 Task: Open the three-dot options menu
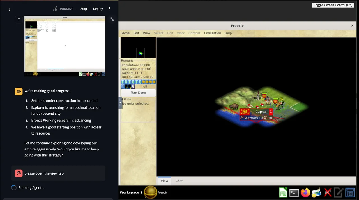tap(109, 9)
